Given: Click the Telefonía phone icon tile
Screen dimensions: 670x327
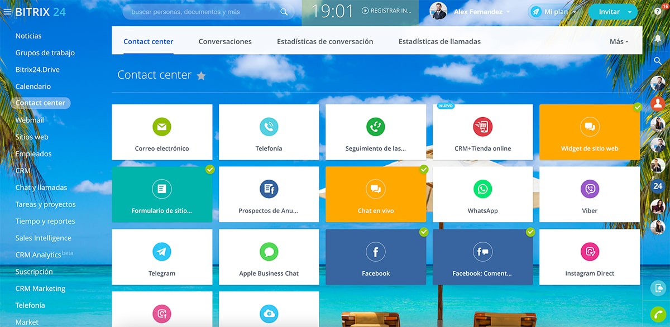Looking at the screenshot, I should pos(269,127).
